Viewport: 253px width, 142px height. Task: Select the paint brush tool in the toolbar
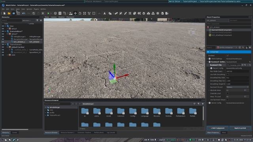point(125,13)
